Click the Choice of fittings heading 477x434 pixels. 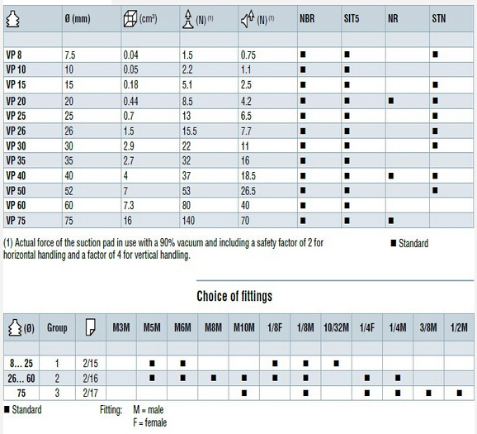pyautogui.click(x=234, y=296)
